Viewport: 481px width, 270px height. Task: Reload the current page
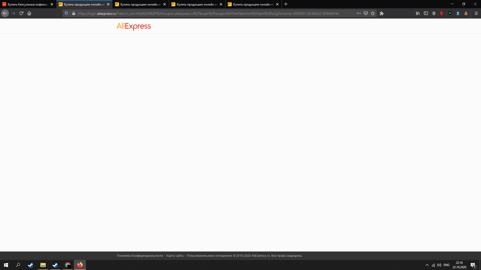pos(21,13)
